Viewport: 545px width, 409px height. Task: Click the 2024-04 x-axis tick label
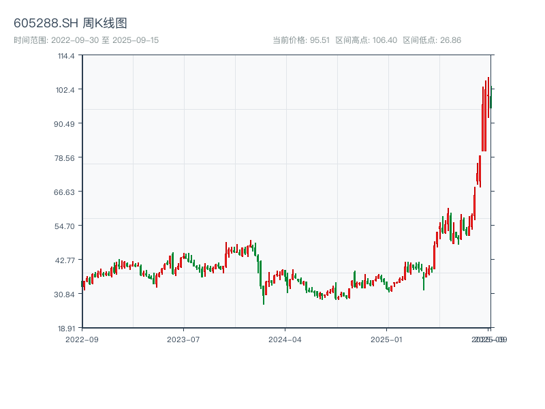point(285,339)
